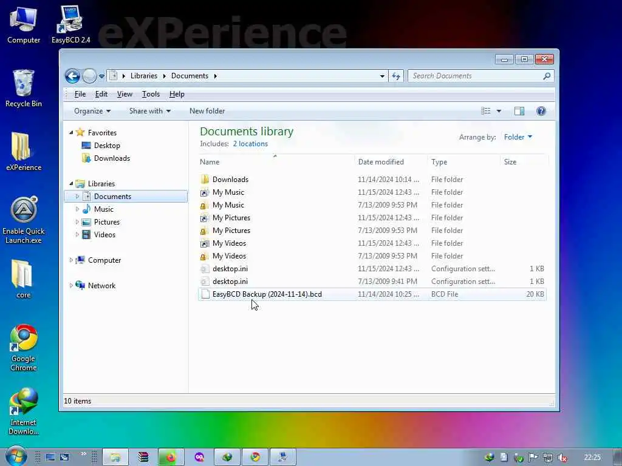Open the Share with dropdown
Screen dimensions: 622x466
pos(150,111)
